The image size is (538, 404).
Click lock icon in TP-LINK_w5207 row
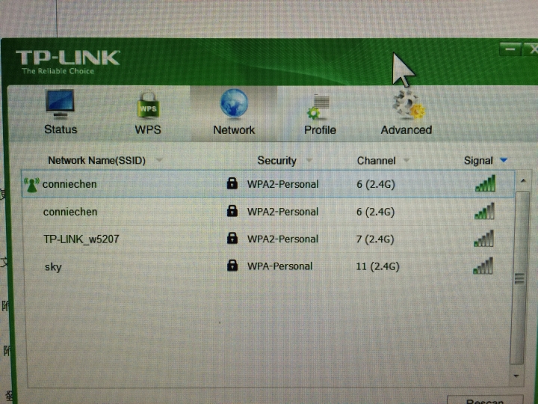click(232, 238)
